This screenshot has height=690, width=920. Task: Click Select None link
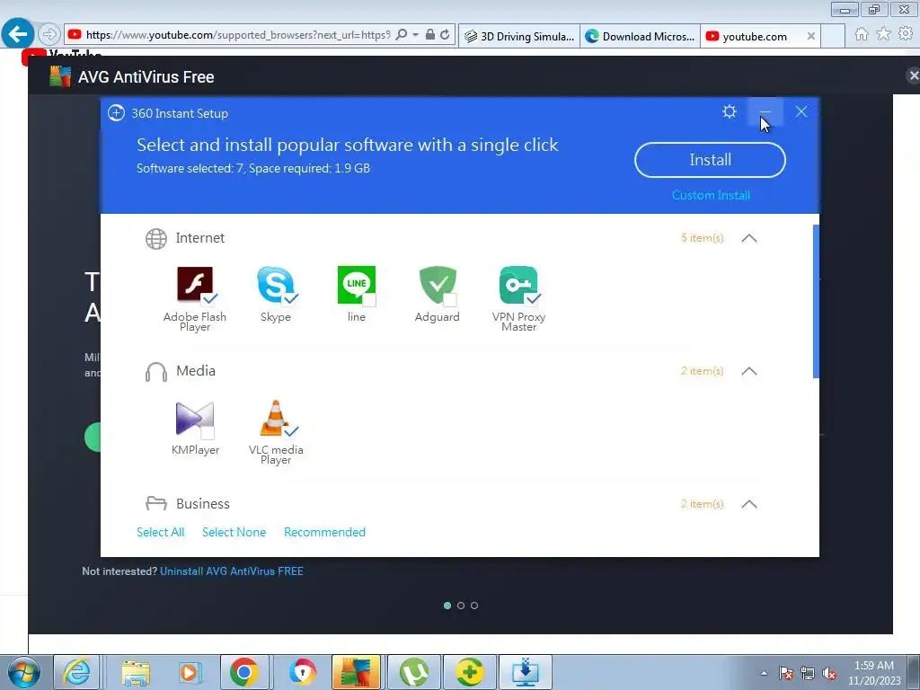click(x=234, y=532)
